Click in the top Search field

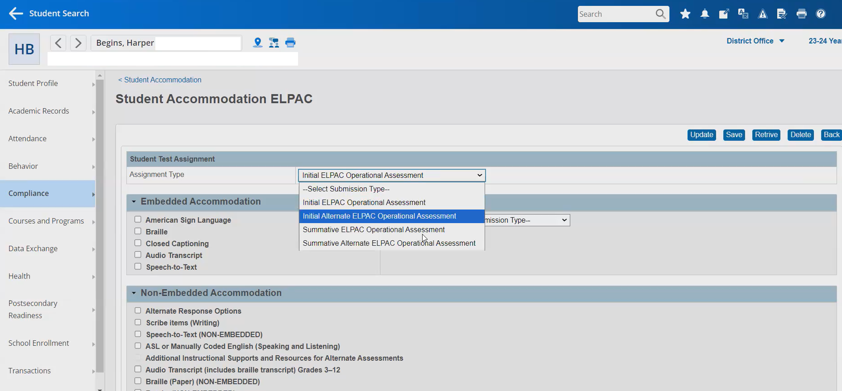(615, 14)
